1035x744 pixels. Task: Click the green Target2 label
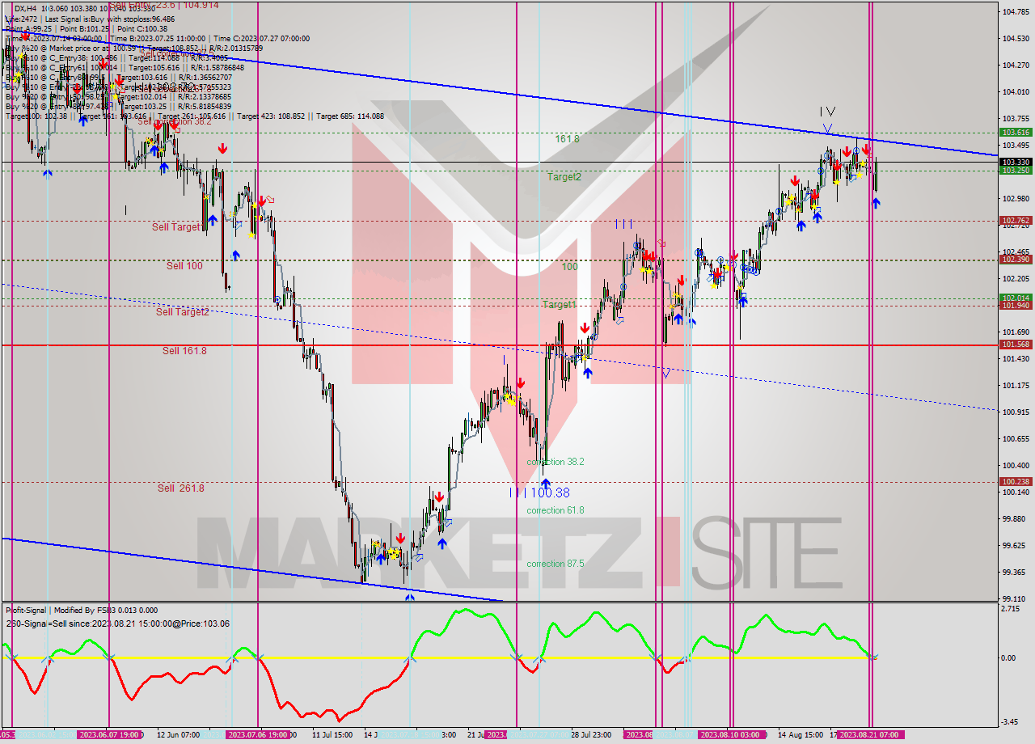pos(564,176)
